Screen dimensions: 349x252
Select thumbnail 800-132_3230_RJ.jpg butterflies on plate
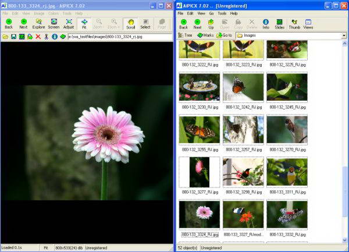coord(199,87)
